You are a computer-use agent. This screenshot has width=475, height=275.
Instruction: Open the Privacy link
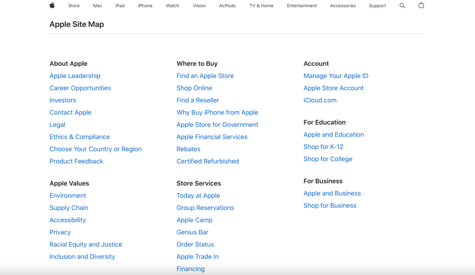pyautogui.click(x=60, y=232)
